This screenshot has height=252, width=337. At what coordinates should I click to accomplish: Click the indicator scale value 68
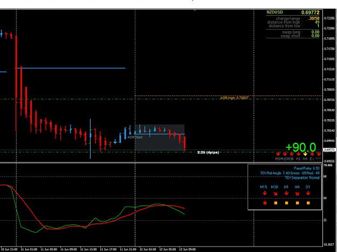tap(325, 176)
